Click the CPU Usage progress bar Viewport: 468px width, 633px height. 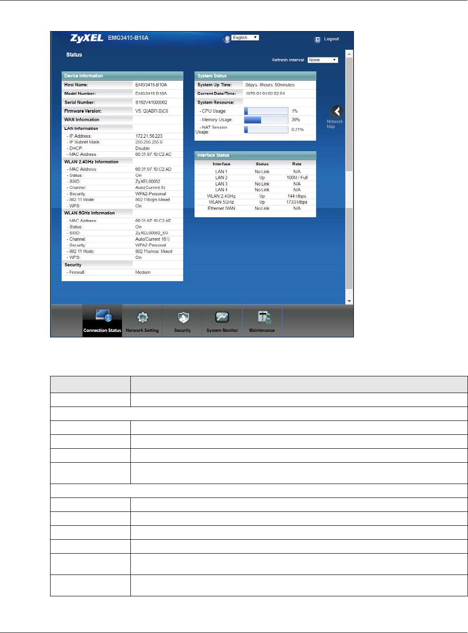(x=266, y=111)
